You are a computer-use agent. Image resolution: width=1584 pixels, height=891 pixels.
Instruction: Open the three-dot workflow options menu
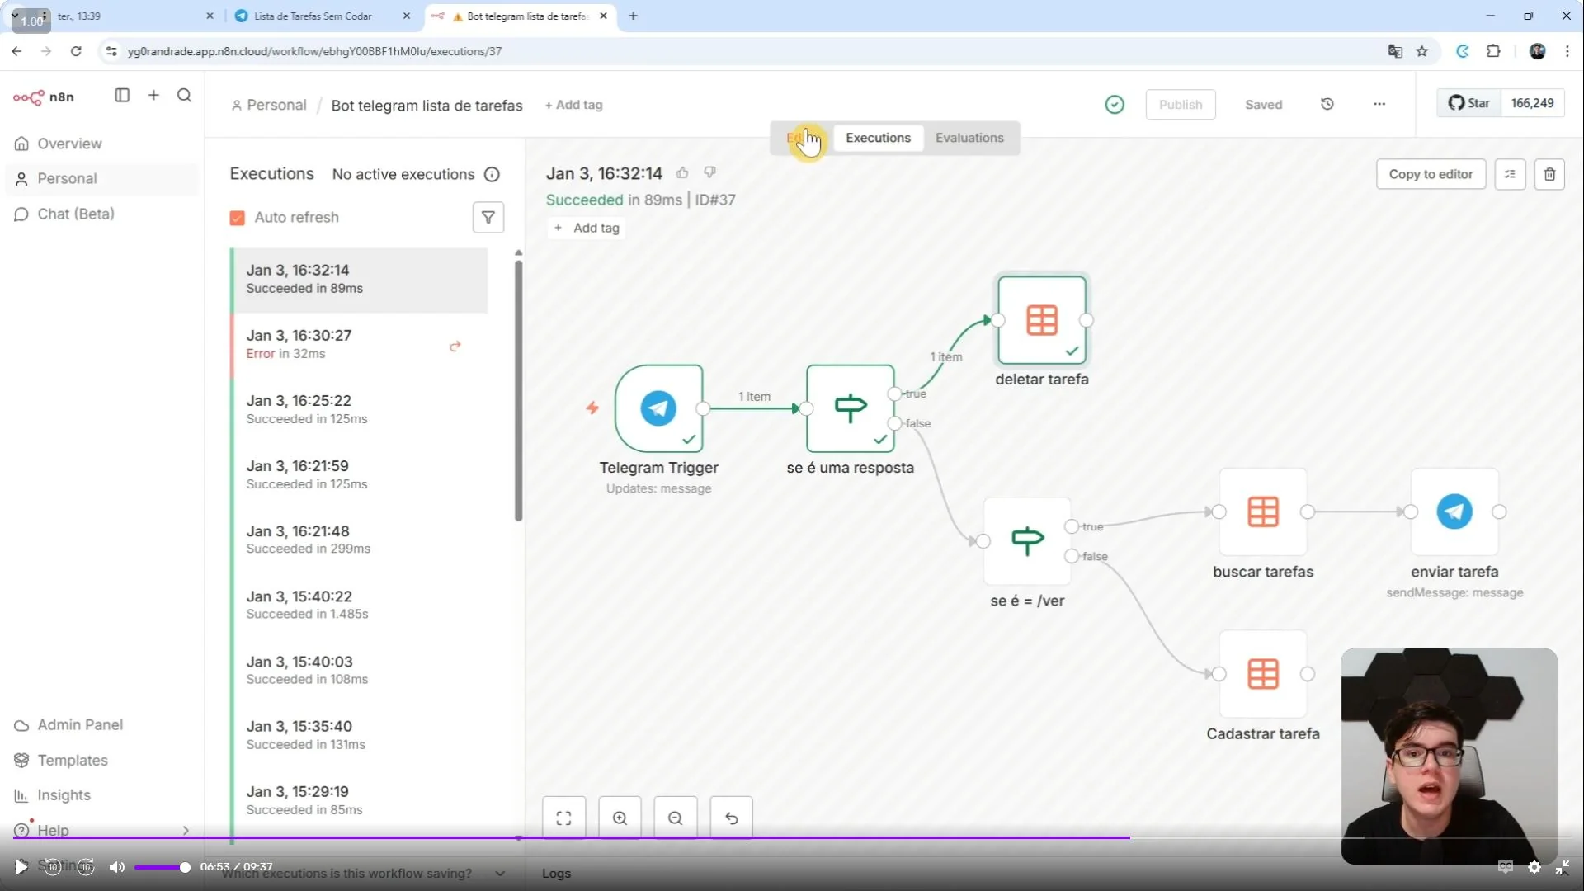[x=1379, y=104]
